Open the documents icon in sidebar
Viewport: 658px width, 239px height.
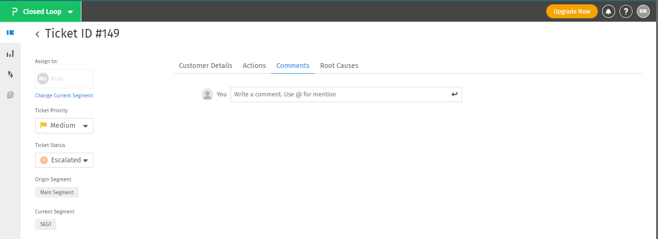pos(10,95)
